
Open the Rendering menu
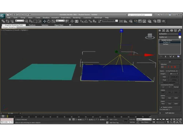(76, 18)
